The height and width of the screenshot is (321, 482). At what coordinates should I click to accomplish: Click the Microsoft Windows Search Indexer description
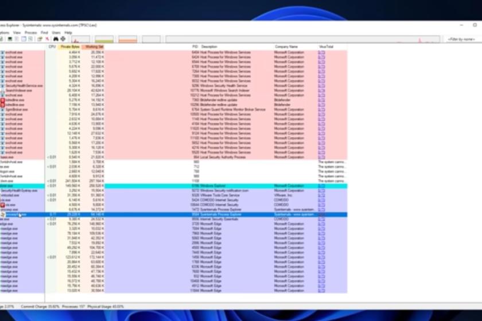click(x=225, y=91)
